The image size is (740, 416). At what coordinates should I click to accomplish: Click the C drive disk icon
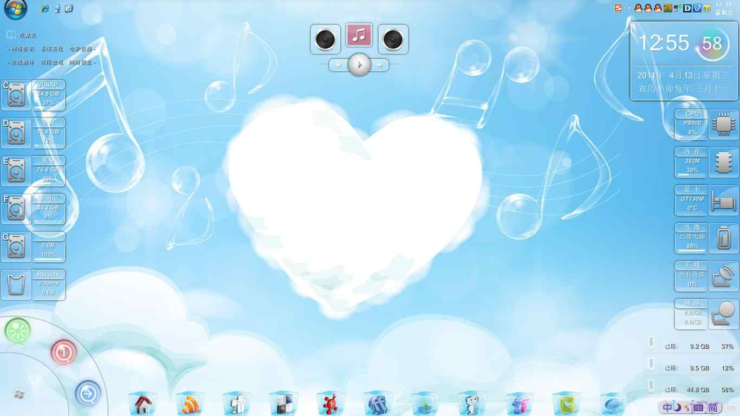click(x=16, y=95)
